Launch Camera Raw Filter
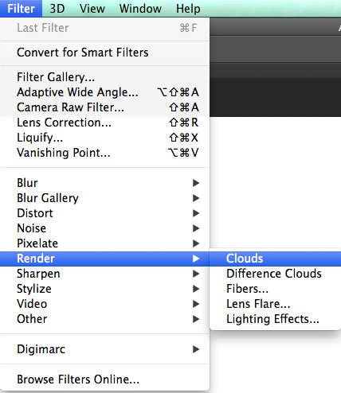Image resolution: width=341 pixels, height=393 pixels. point(104,107)
